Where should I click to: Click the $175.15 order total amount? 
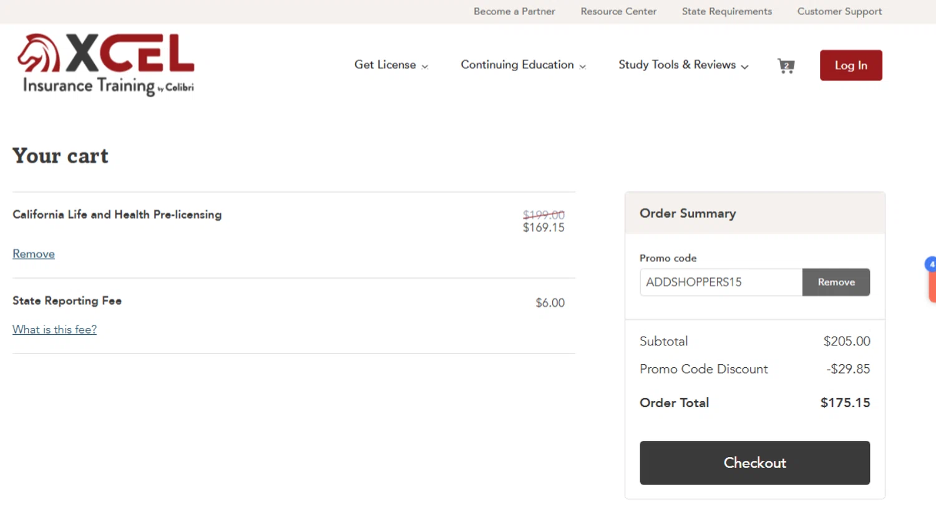(x=845, y=403)
